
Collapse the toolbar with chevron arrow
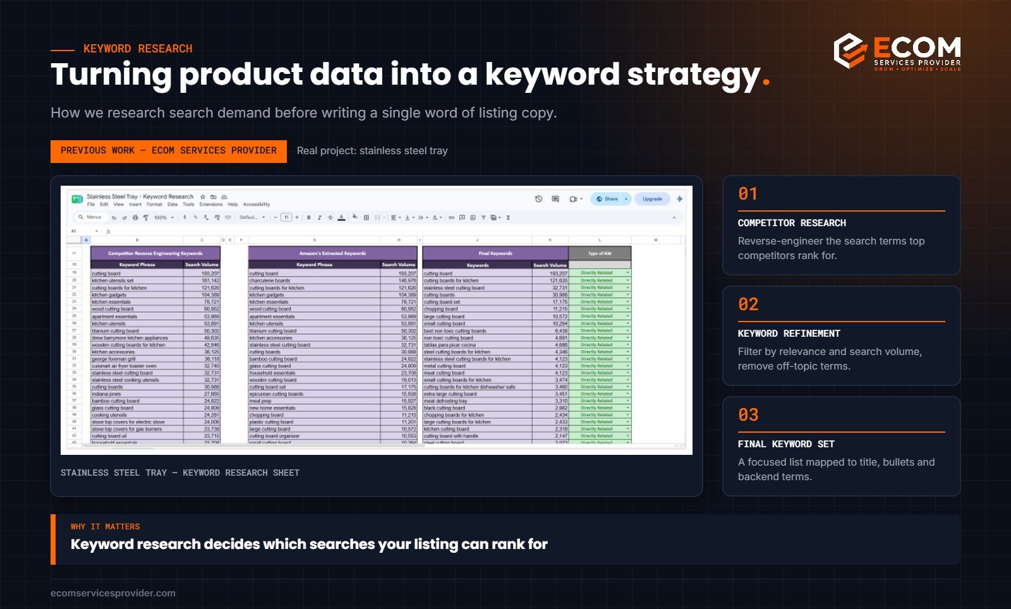pyautogui.click(x=674, y=217)
